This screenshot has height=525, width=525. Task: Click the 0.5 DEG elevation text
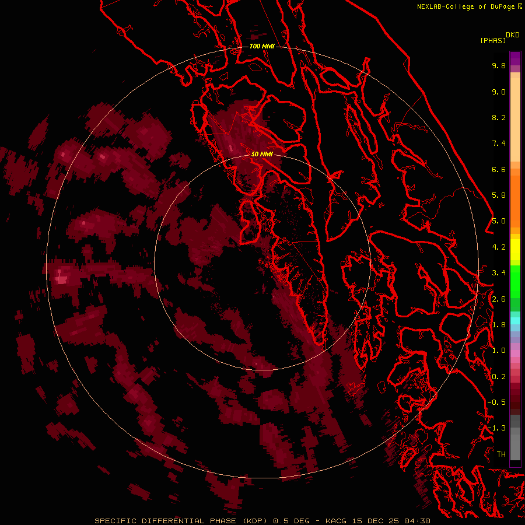click(290, 521)
